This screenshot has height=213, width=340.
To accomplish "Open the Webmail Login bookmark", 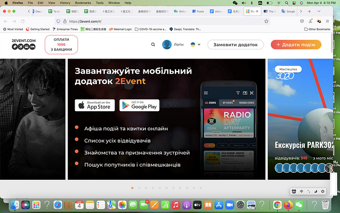I will point(120,29).
